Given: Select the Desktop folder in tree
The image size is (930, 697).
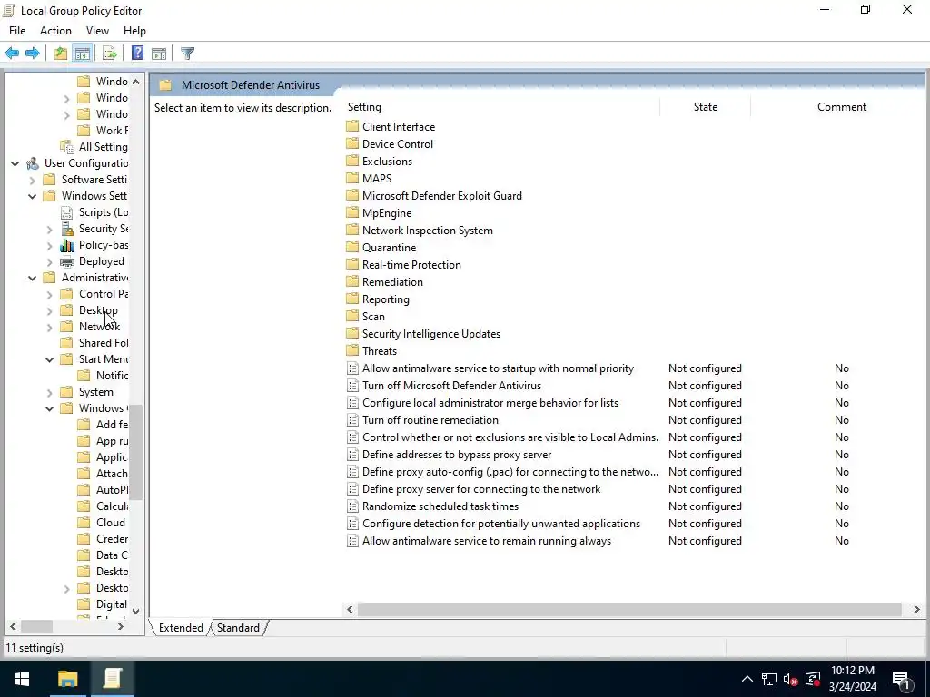Looking at the screenshot, I should click(x=98, y=310).
